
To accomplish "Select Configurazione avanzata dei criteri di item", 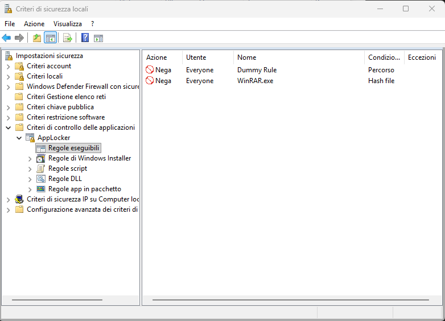I will pyautogui.click(x=82, y=209).
